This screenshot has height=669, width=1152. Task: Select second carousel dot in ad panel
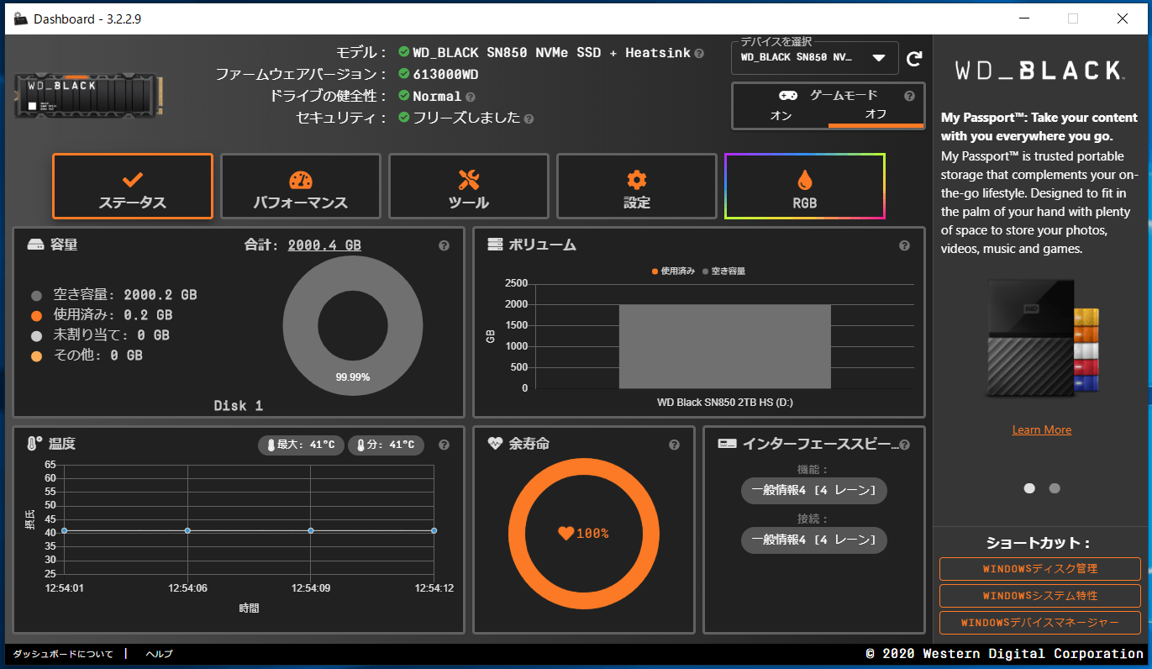(1055, 488)
